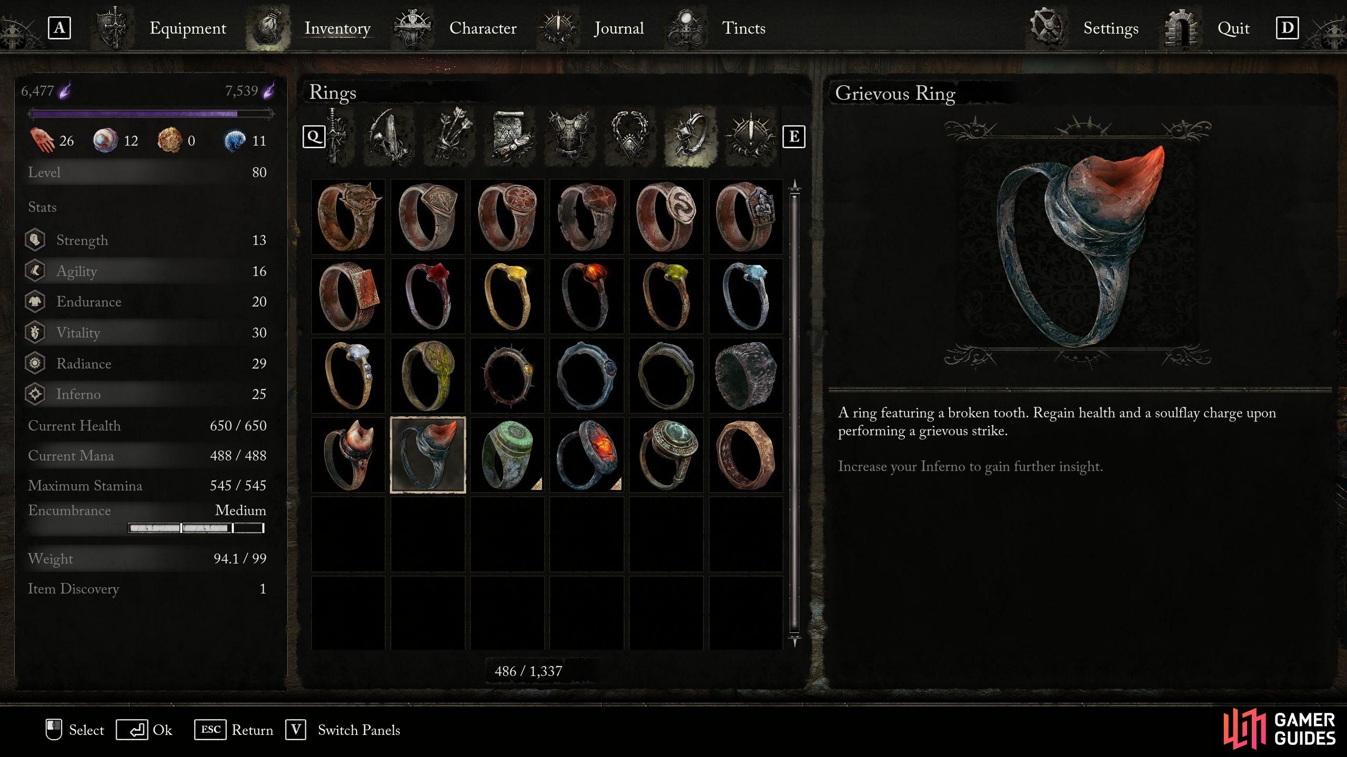Image resolution: width=1347 pixels, height=757 pixels.
Task: Select the rings category filter icon
Action: (x=690, y=137)
